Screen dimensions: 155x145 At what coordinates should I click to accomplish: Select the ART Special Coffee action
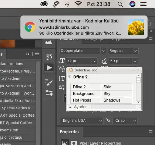click(x=18, y=115)
